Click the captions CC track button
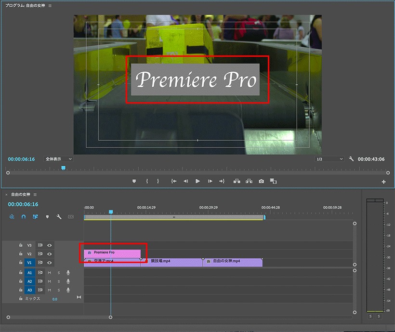395x332 pixels. point(71,217)
